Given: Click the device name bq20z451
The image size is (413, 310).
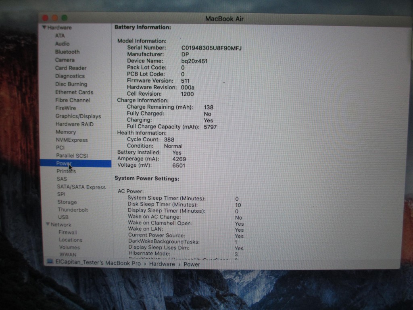Looking at the screenshot, I should [x=194, y=61].
